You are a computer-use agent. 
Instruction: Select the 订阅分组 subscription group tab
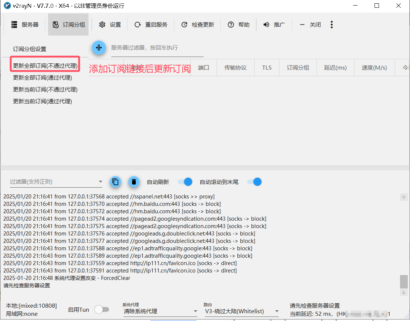pos(68,24)
